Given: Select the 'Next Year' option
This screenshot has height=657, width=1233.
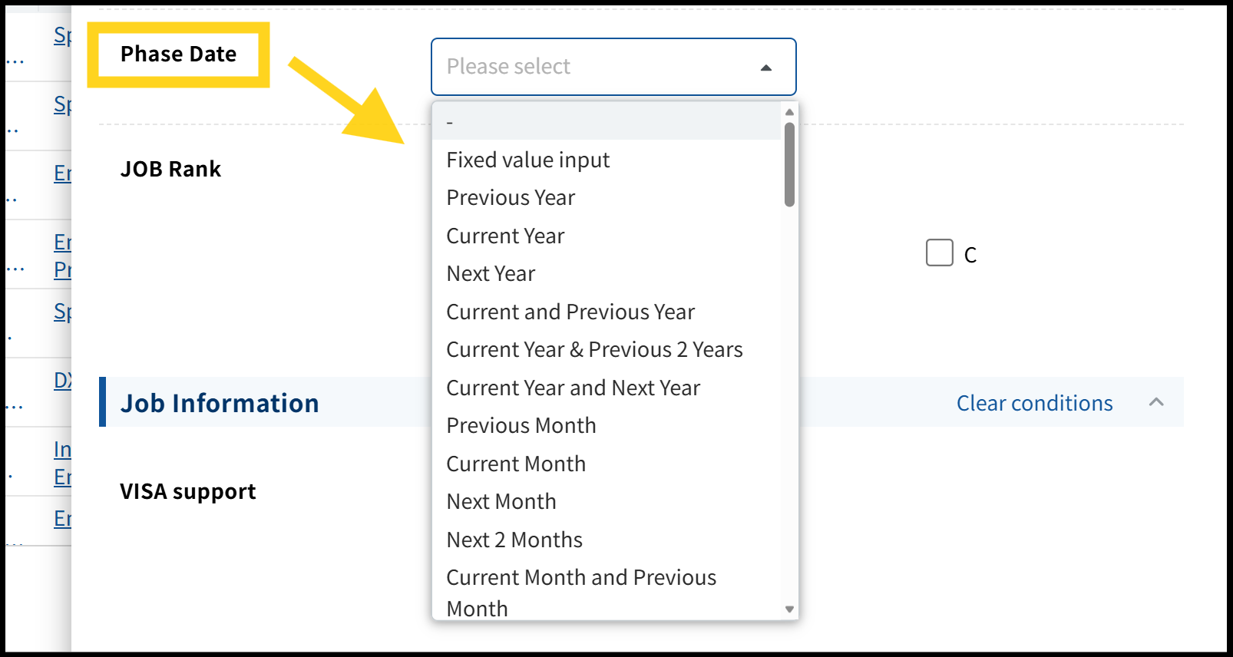Looking at the screenshot, I should [x=491, y=274].
